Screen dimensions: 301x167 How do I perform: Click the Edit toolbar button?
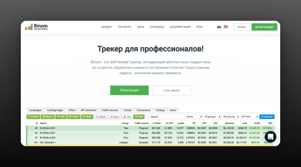[x=61, y=117]
